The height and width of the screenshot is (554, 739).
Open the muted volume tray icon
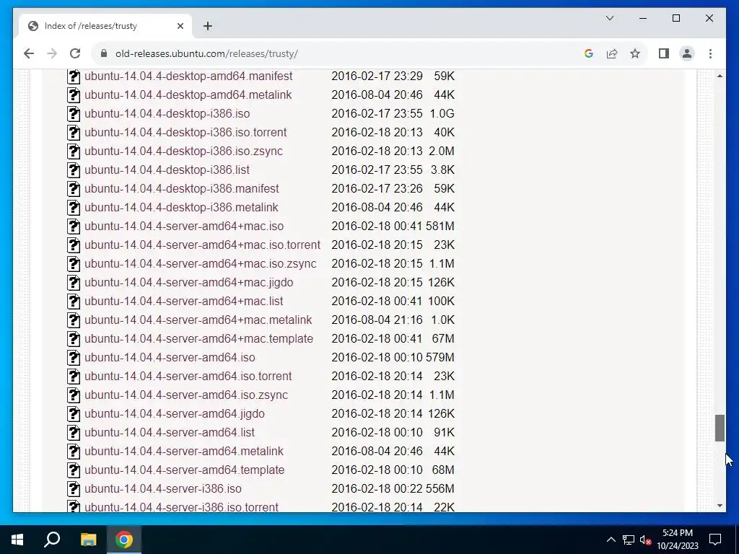coord(646,540)
